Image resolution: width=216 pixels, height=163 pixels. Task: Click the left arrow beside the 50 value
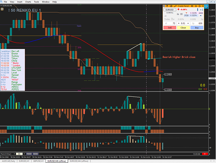[x=14, y=154]
